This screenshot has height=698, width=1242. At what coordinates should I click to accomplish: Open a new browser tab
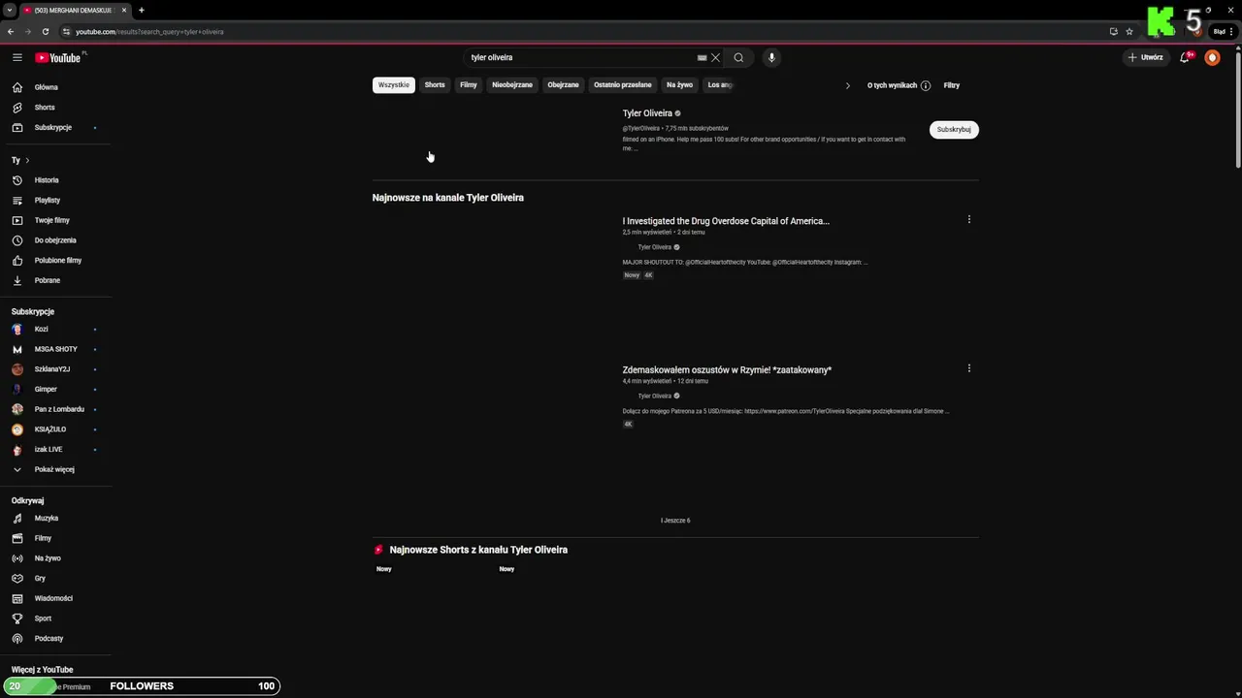(x=141, y=10)
